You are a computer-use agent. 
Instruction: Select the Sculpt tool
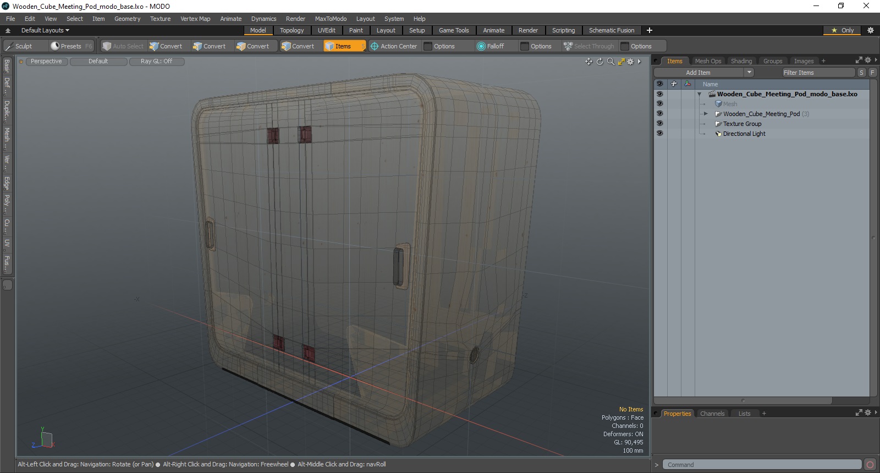(24, 46)
